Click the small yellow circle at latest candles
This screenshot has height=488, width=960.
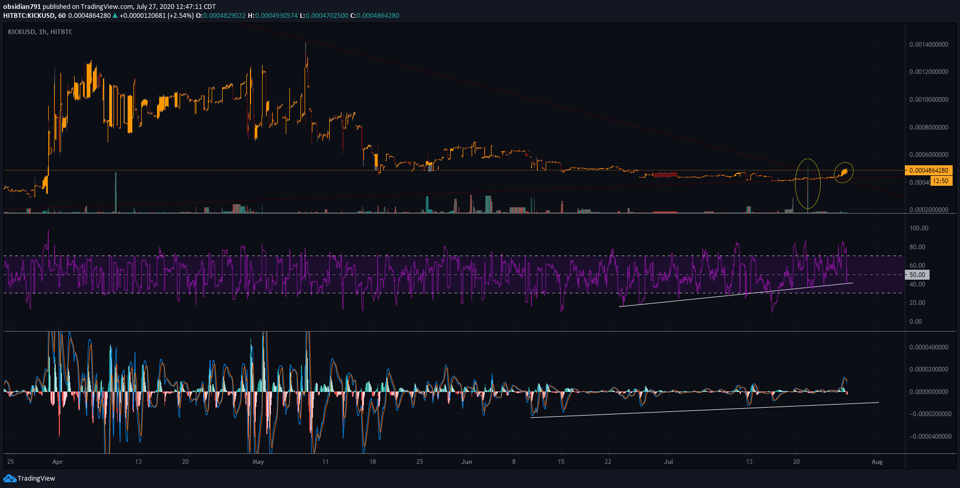coord(844,172)
